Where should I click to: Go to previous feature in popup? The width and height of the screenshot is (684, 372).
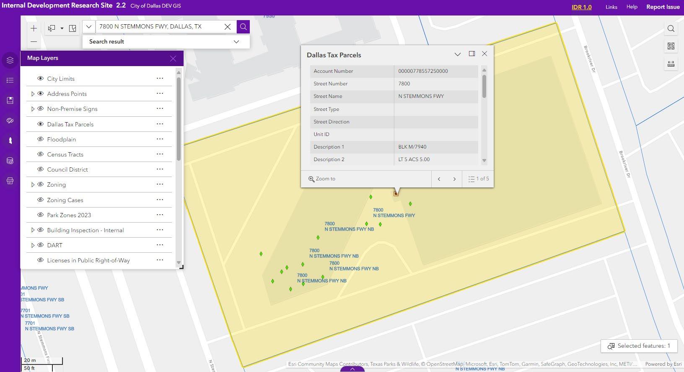coord(439,179)
